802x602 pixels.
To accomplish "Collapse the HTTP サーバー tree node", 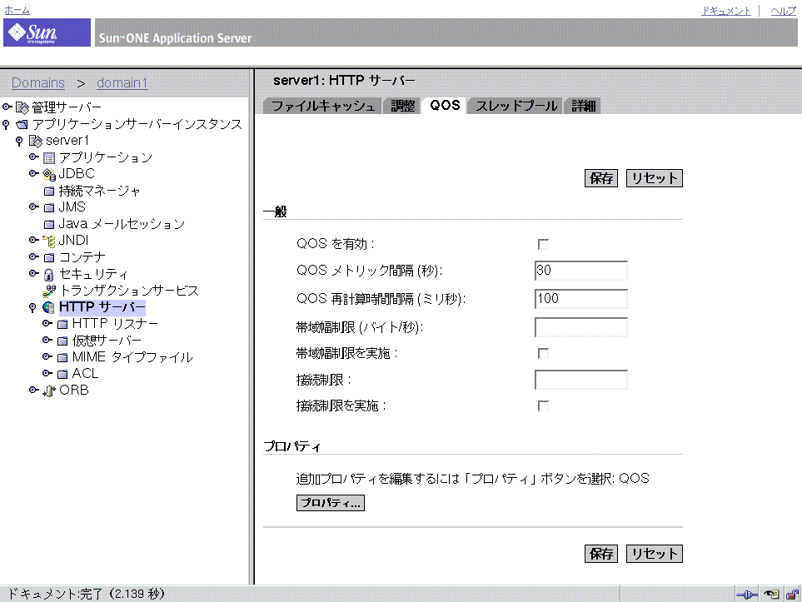I will (32, 307).
